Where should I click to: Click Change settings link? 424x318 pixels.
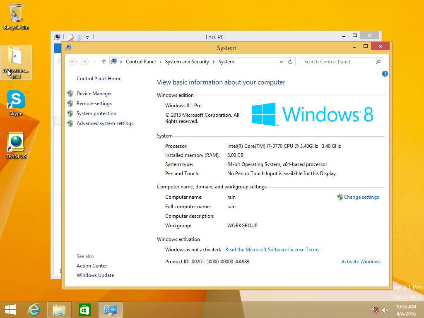pos(361,197)
